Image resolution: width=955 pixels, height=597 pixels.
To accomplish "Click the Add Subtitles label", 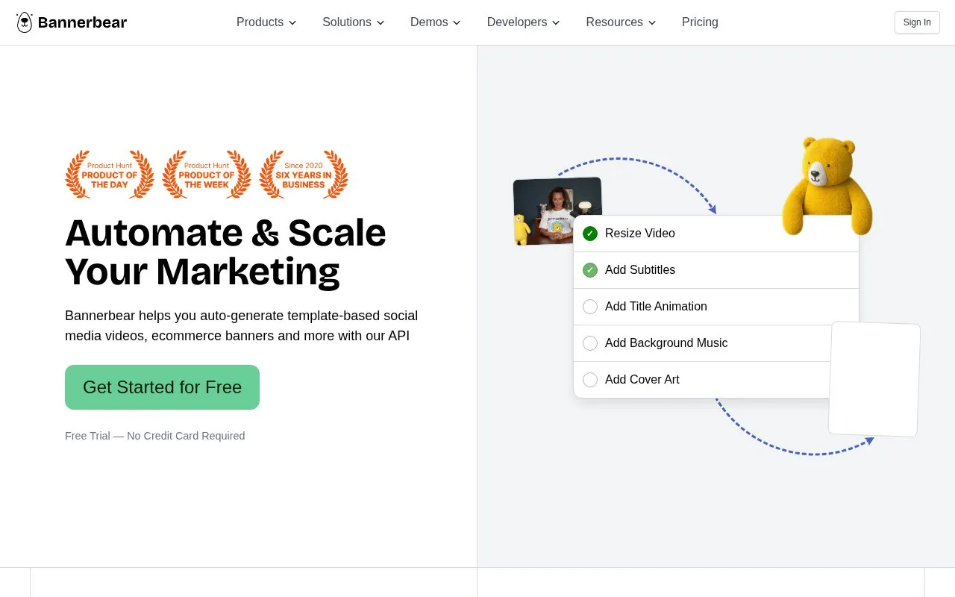I will point(640,270).
